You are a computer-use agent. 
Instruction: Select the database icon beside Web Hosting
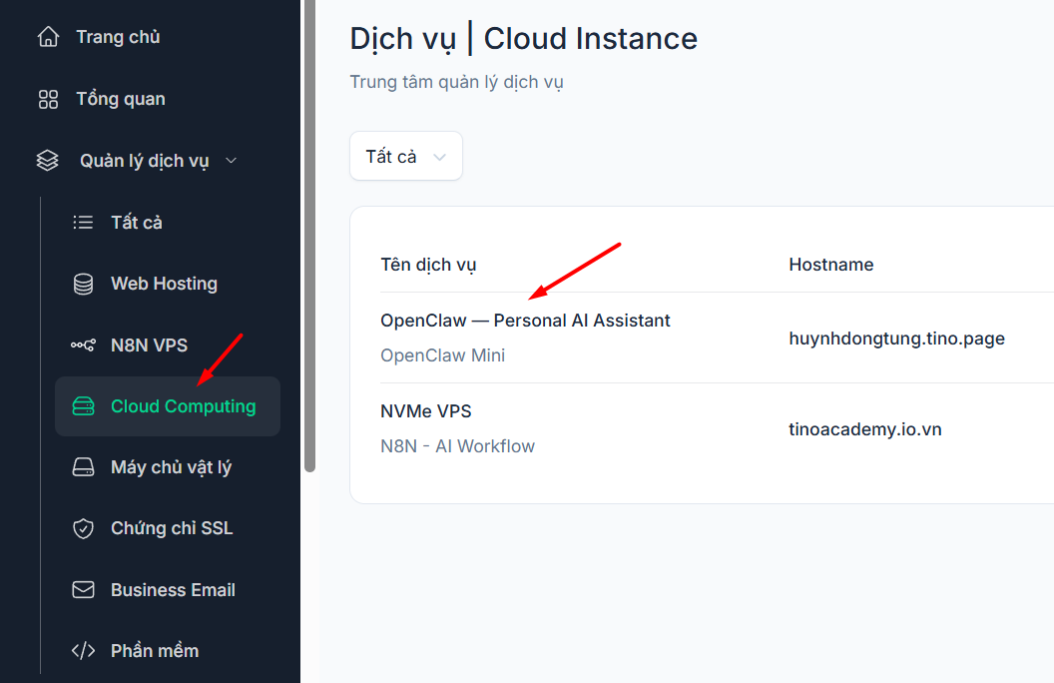tap(83, 284)
